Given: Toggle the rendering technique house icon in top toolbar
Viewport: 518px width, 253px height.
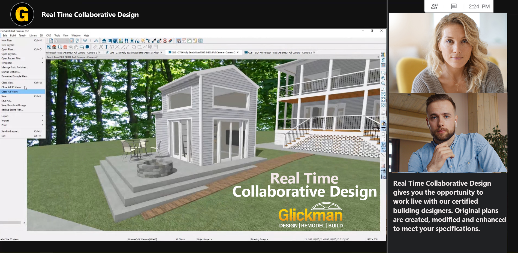Looking at the screenshot, I should coord(178,41).
